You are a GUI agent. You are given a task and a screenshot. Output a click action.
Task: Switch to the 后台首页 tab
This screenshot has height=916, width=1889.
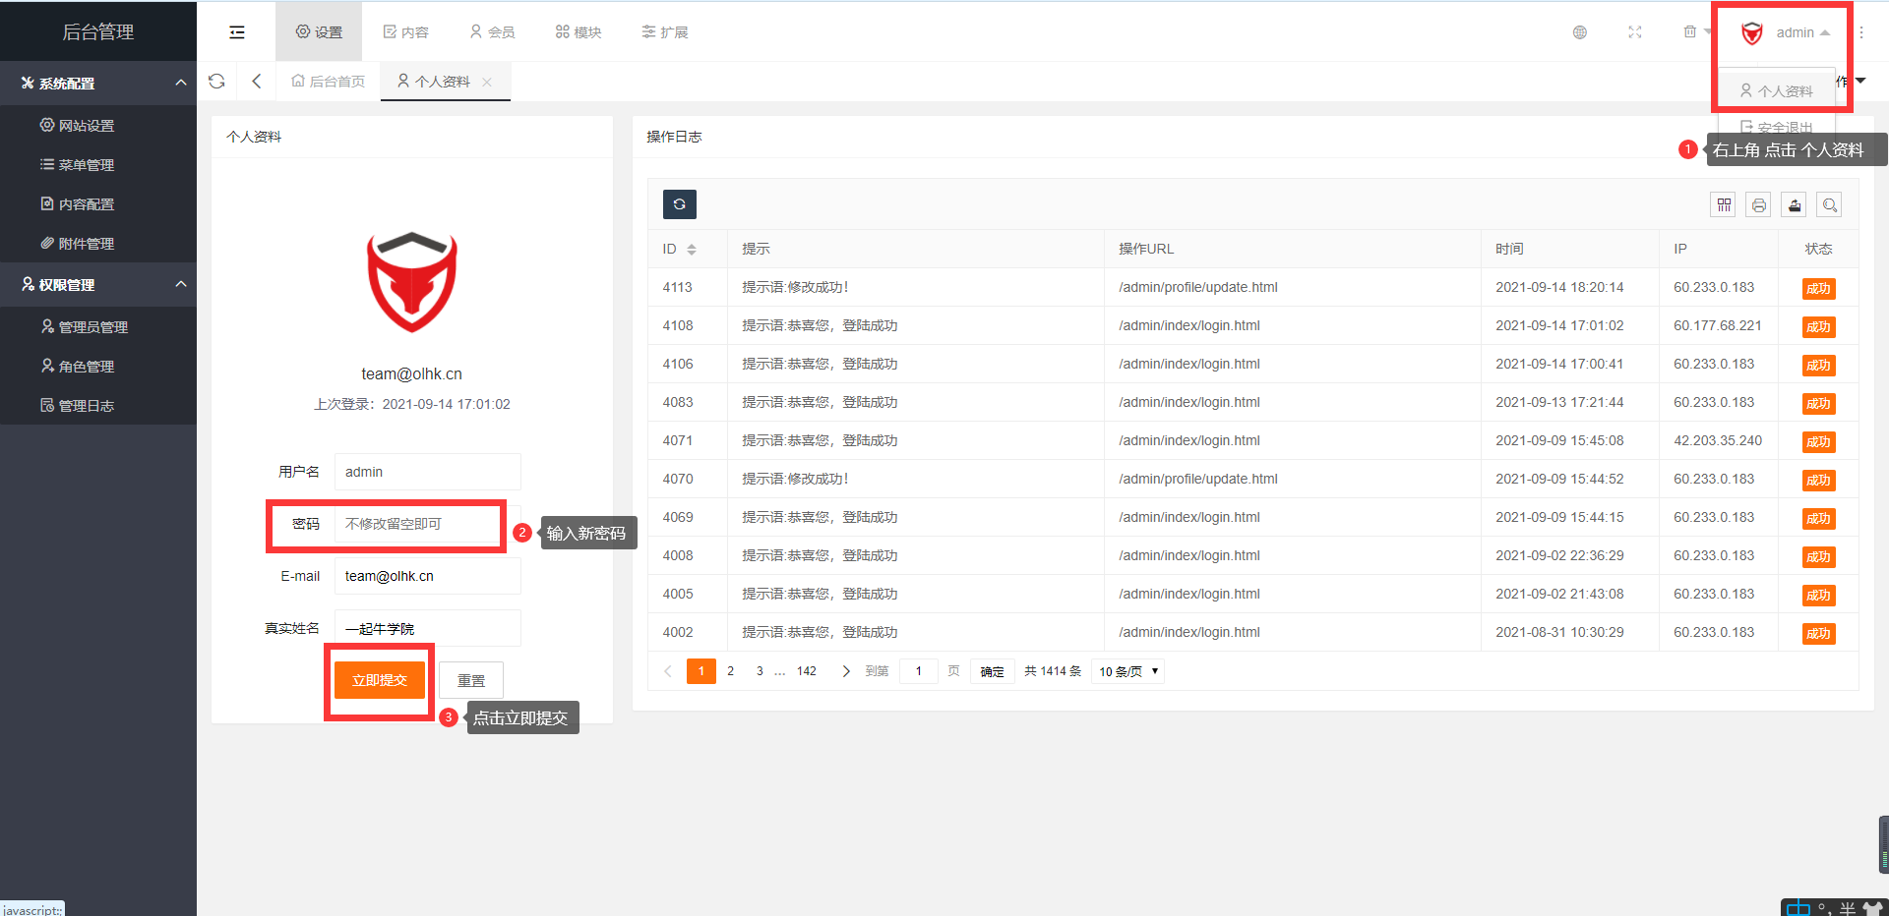(329, 82)
